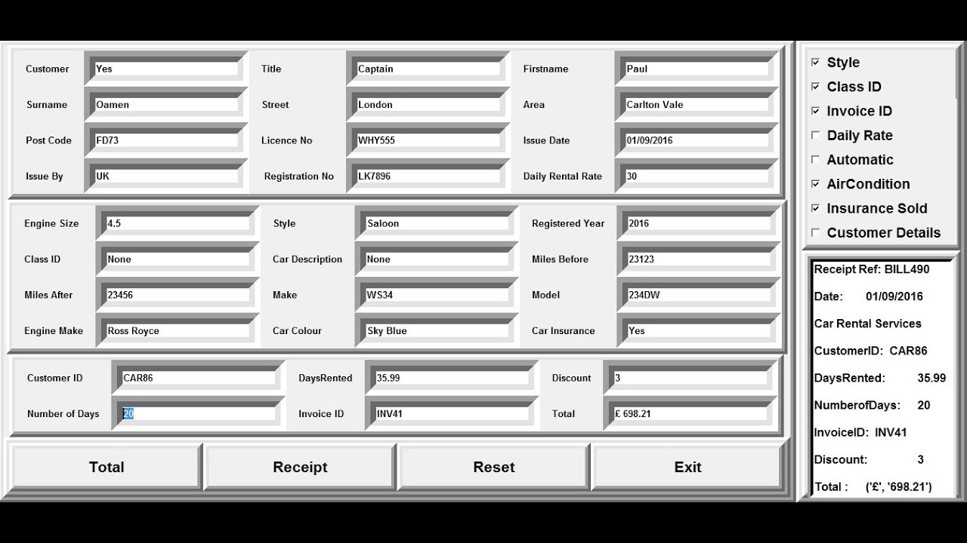Click the DaysRented field 35.99
Screen dimensions: 967x543
tap(452, 378)
